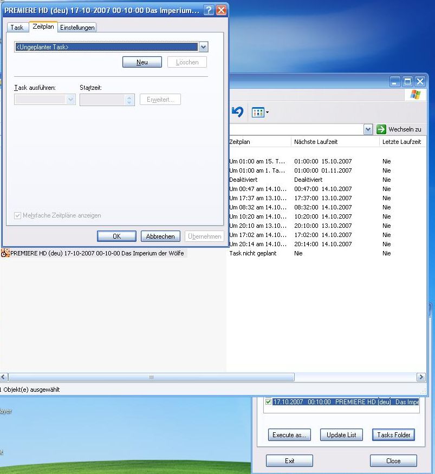Click the 'Um 00:47 am 14.10...' row
435x474 pixels.
258,189
